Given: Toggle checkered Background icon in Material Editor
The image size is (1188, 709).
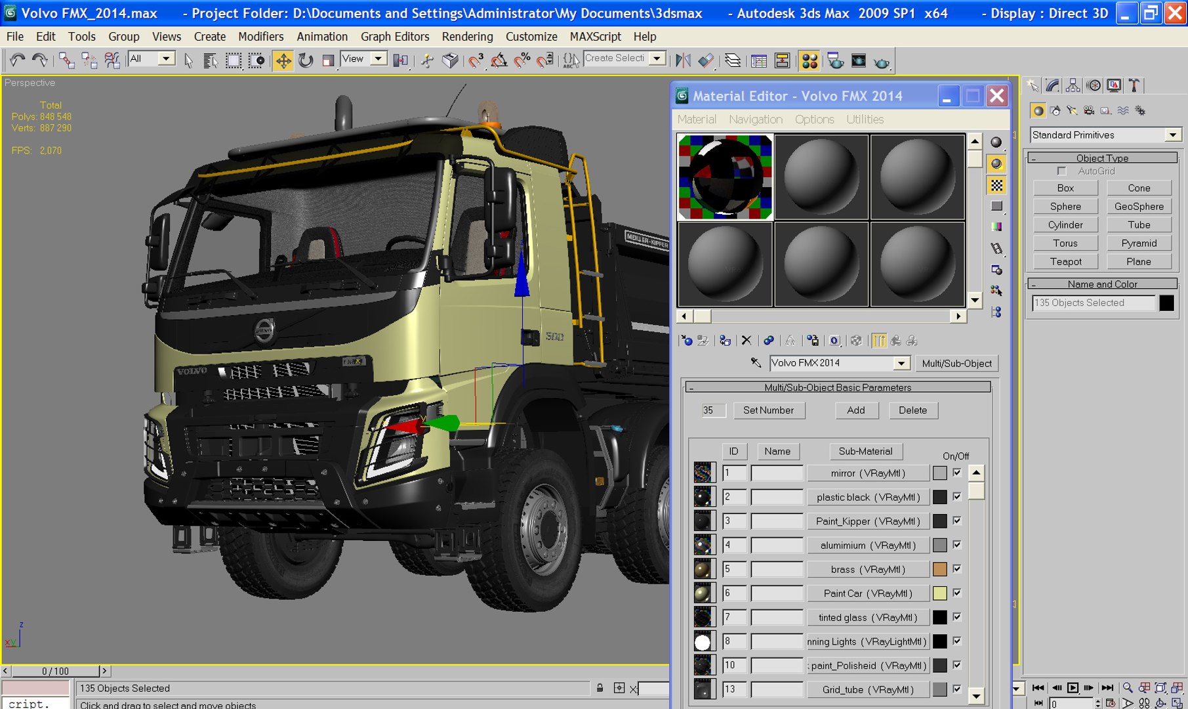Looking at the screenshot, I should click(996, 185).
